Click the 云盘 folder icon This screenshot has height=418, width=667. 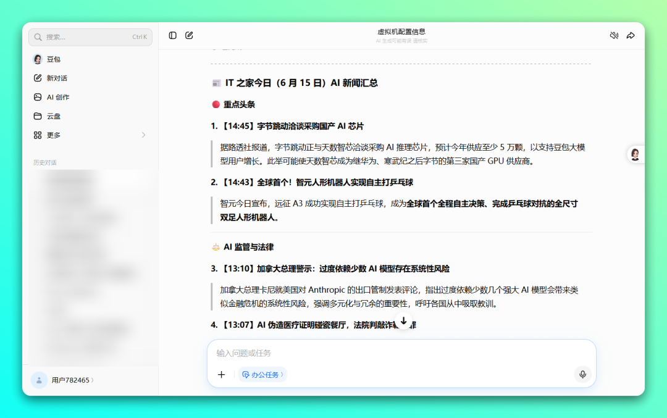(38, 116)
